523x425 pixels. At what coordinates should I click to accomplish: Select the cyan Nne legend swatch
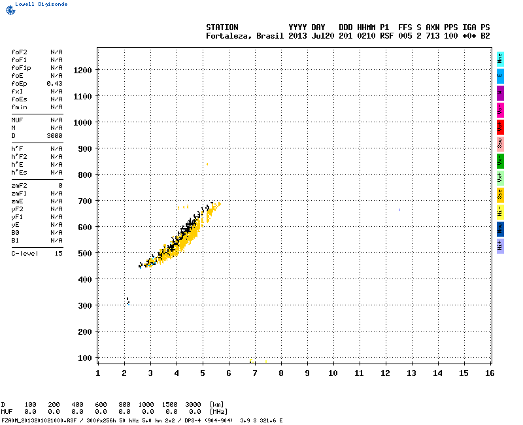tap(500, 59)
